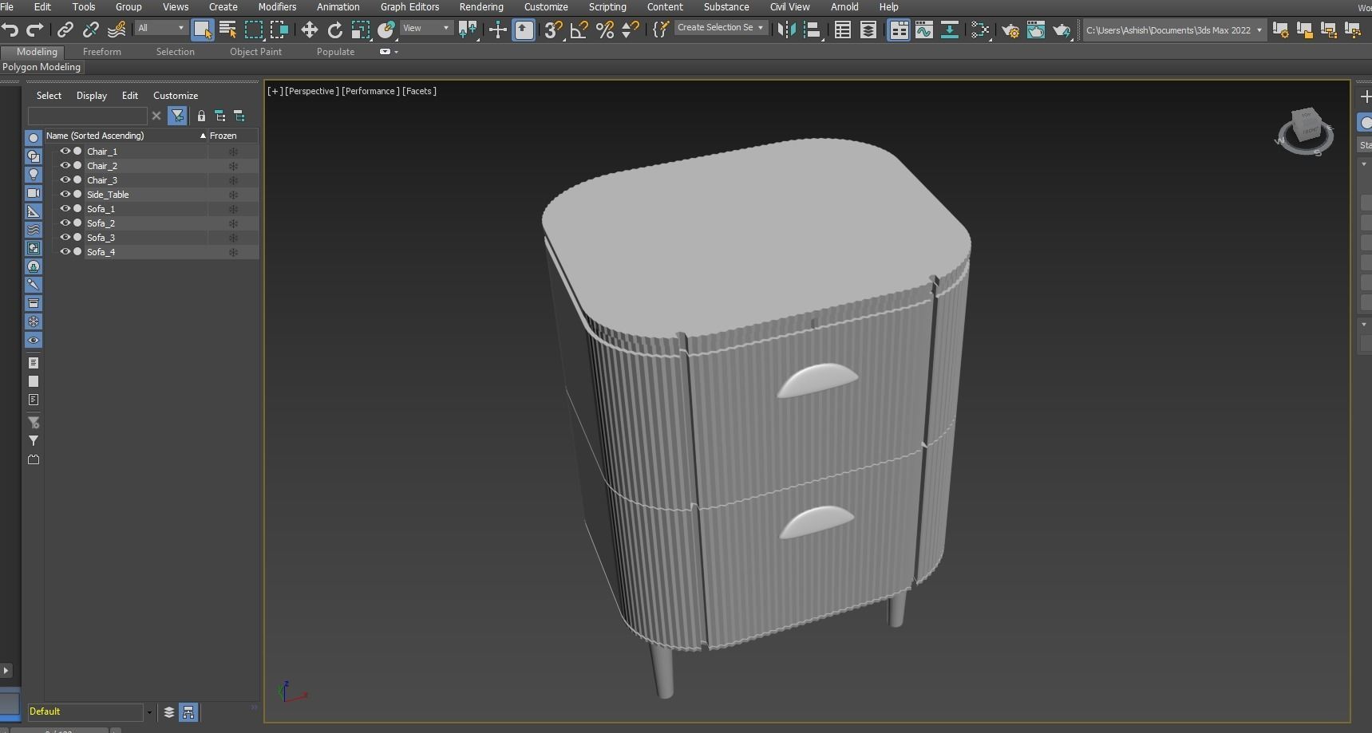
Task: Open the selection filter 'All' dropdown
Action: point(160,28)
